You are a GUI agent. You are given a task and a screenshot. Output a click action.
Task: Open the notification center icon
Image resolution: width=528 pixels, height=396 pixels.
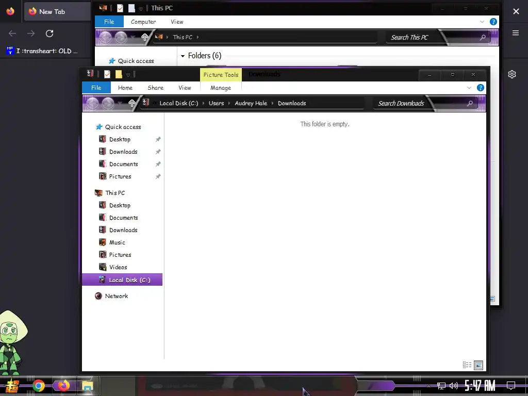tap(511, 385)
